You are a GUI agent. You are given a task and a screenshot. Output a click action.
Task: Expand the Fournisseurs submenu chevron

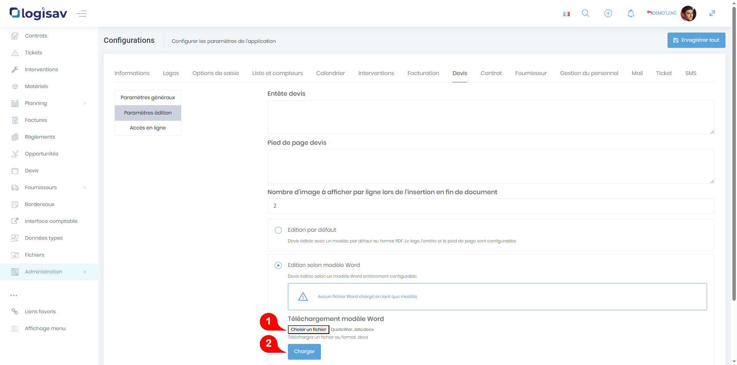85,187
